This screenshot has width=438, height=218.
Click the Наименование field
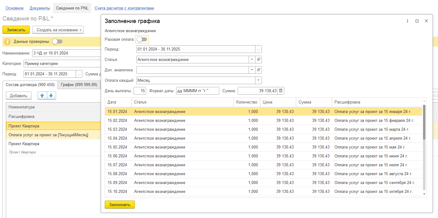coord(66,53)
